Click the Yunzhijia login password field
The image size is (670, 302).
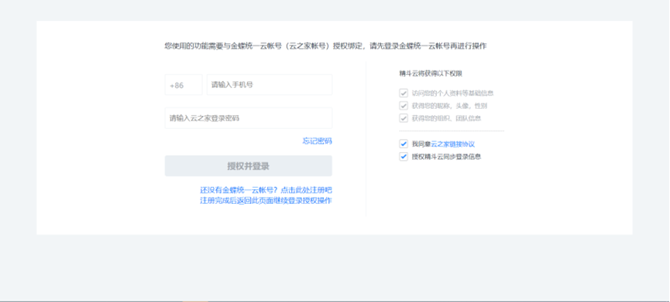click(x=249, y=118)
